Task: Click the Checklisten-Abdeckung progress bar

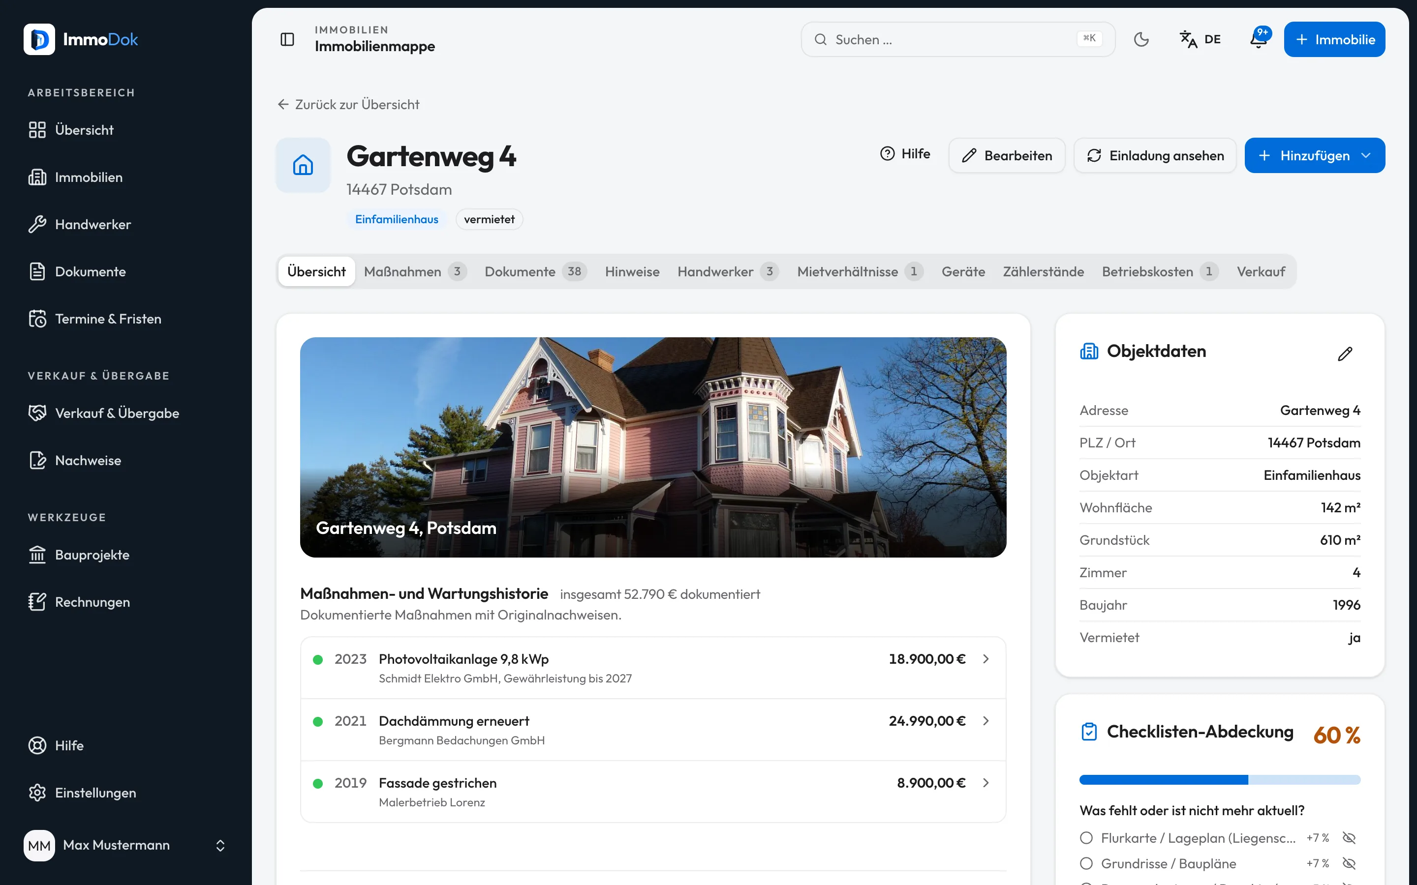Action: click(x=1220, y=780)
